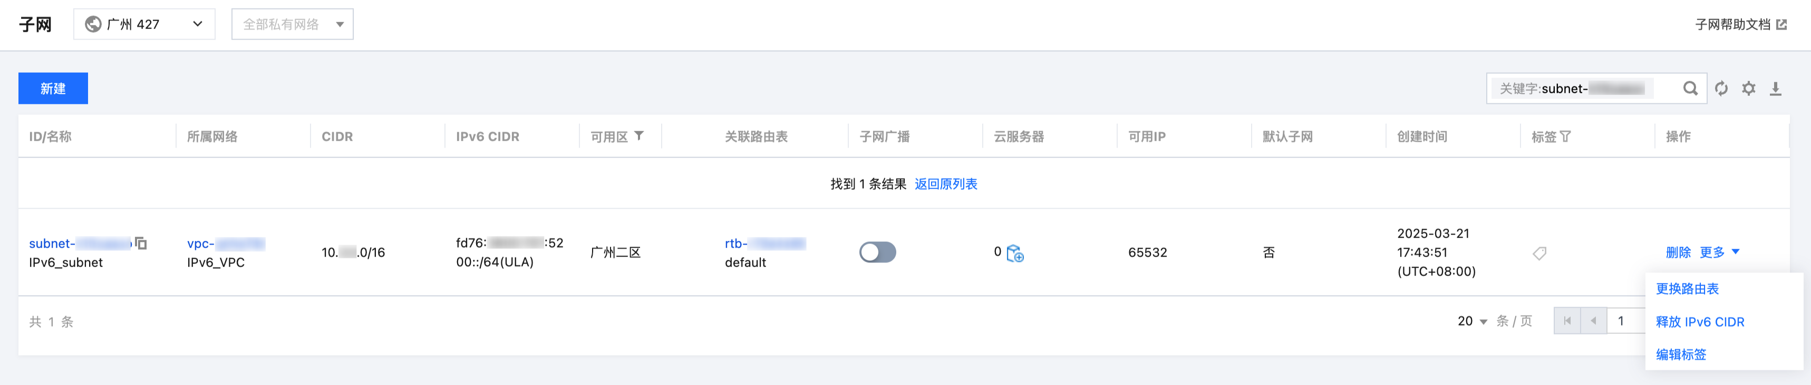Filter by availability zone (可用区)
The image size is (1811, 385).
[638, 135]
